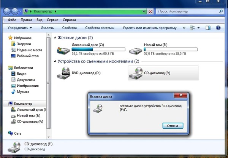This screenshot has height=158, width=228.
Task: Stop loading with red X button
Action: 150,11
